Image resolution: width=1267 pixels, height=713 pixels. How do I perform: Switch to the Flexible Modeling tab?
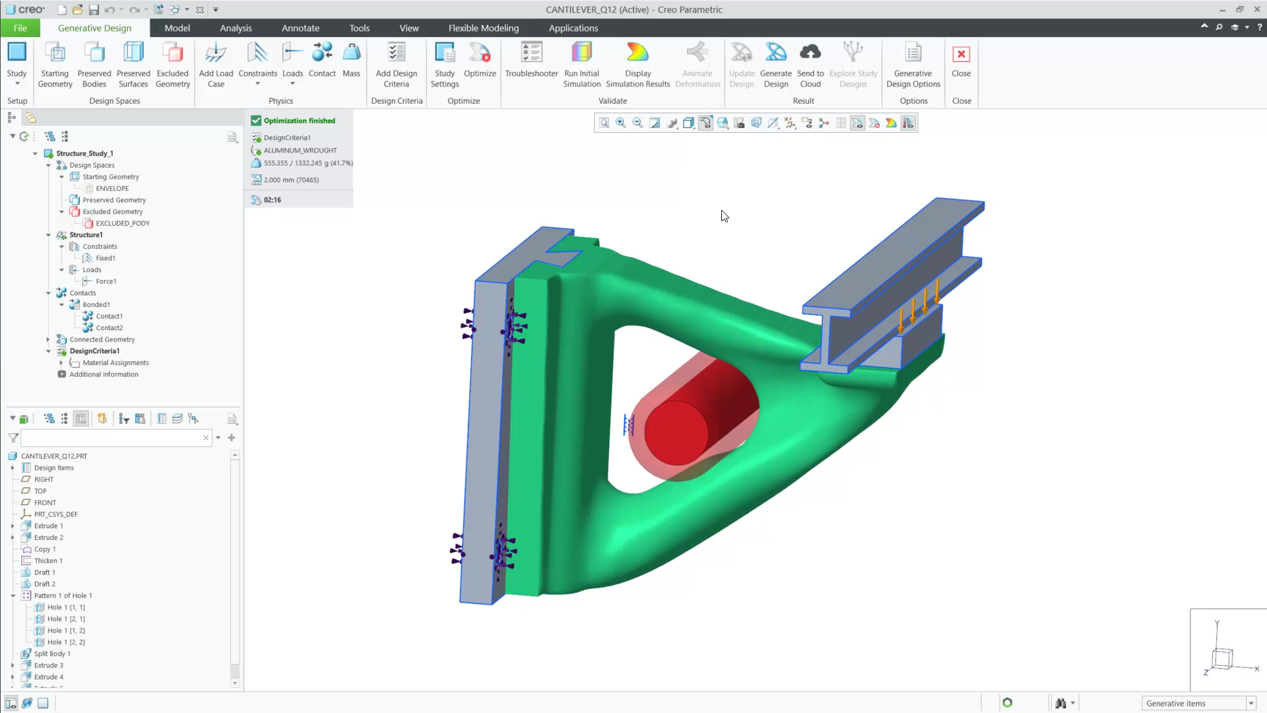pos(483,28)
